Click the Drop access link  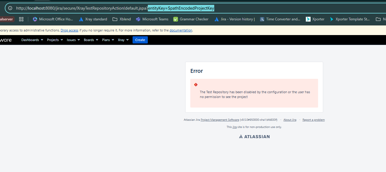click(69, 30)
